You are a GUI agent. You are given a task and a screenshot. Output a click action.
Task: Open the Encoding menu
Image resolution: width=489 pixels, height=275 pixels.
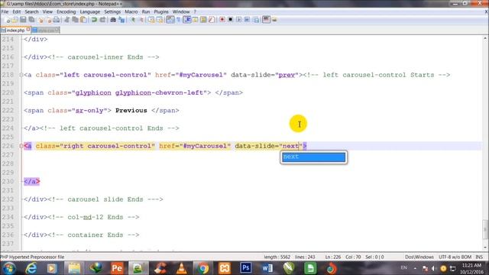click(x=66, y=12)
